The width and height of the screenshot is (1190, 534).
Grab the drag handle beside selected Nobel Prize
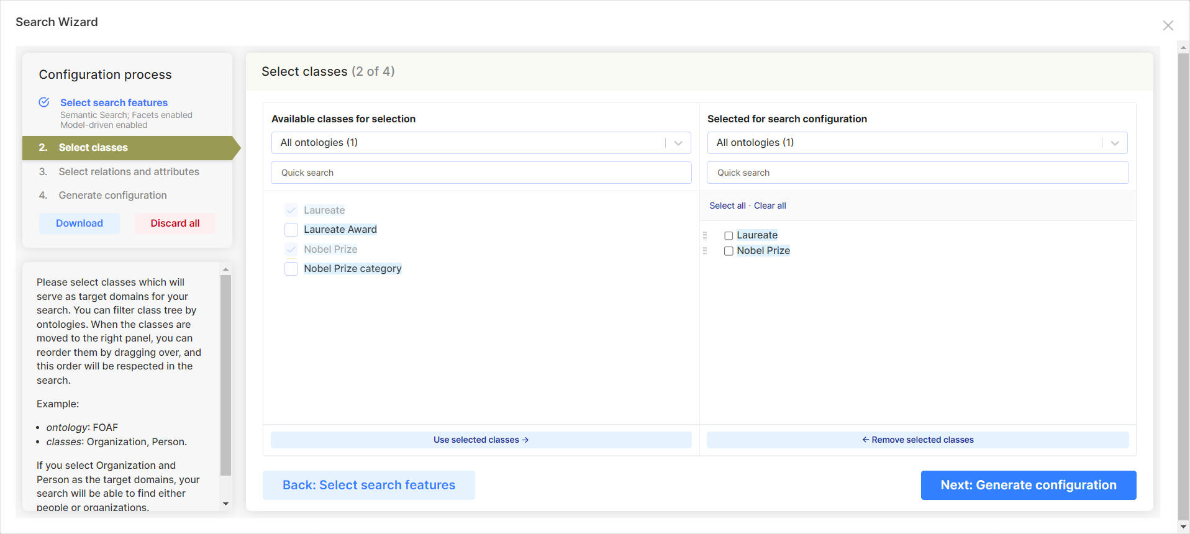click(x=705, y=251)
